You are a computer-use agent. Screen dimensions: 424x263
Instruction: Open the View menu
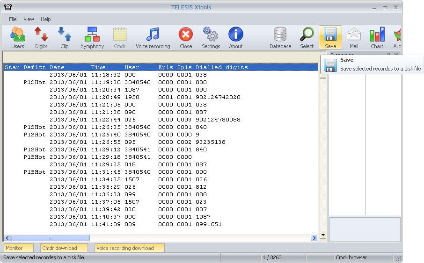coord(29,19)
